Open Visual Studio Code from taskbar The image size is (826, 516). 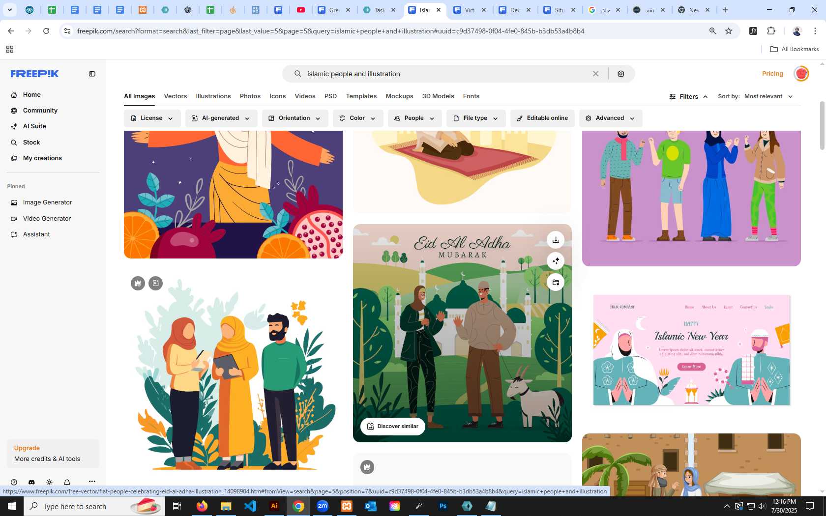(250, 506)
